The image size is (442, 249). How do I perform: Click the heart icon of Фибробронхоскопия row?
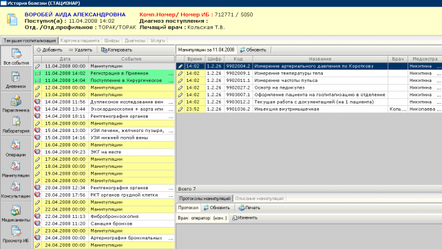pyautogui.click(x=37, y=216)
